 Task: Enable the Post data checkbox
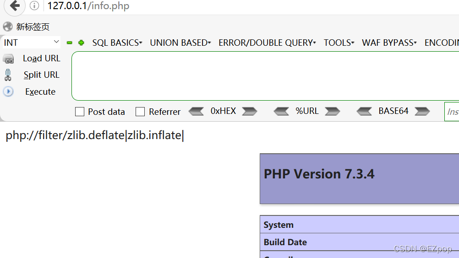coord(80,112)
